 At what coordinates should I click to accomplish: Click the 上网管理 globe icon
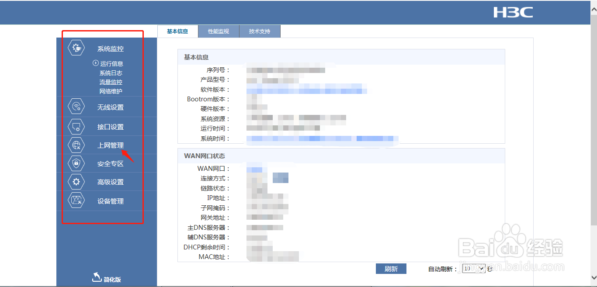tap(76, 145)
